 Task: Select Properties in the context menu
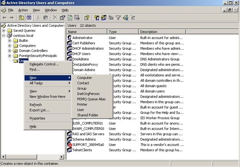(x=48, y=118)
